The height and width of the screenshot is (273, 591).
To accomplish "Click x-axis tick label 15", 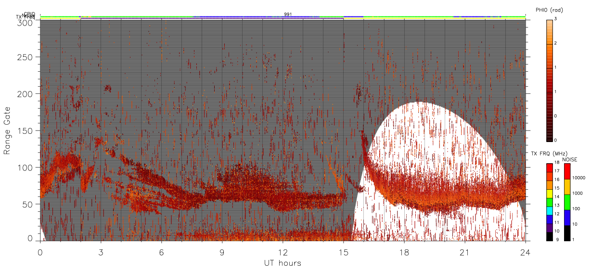I will [x=343, y=252].
